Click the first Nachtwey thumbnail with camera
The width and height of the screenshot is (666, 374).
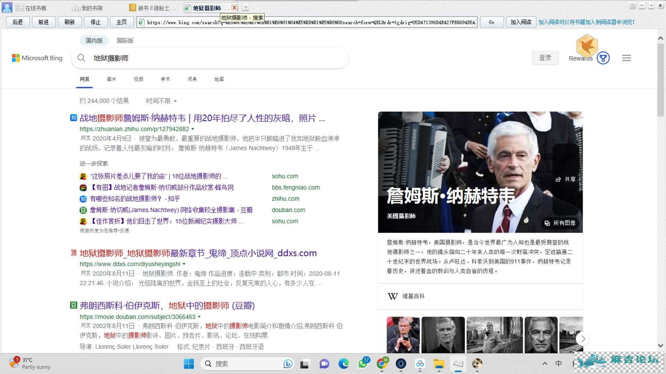pyautogui.click(x=403, y=335)
